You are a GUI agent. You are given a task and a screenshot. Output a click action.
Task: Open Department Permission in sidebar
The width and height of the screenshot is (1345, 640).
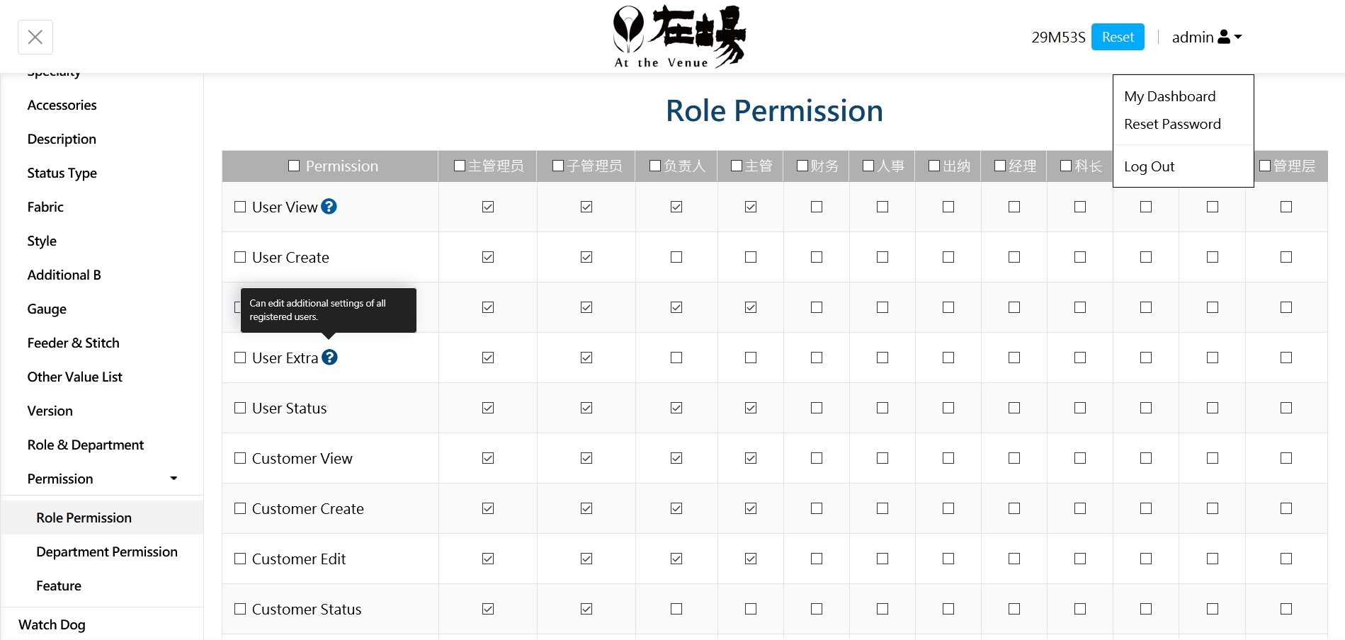(x=107, y=552)
